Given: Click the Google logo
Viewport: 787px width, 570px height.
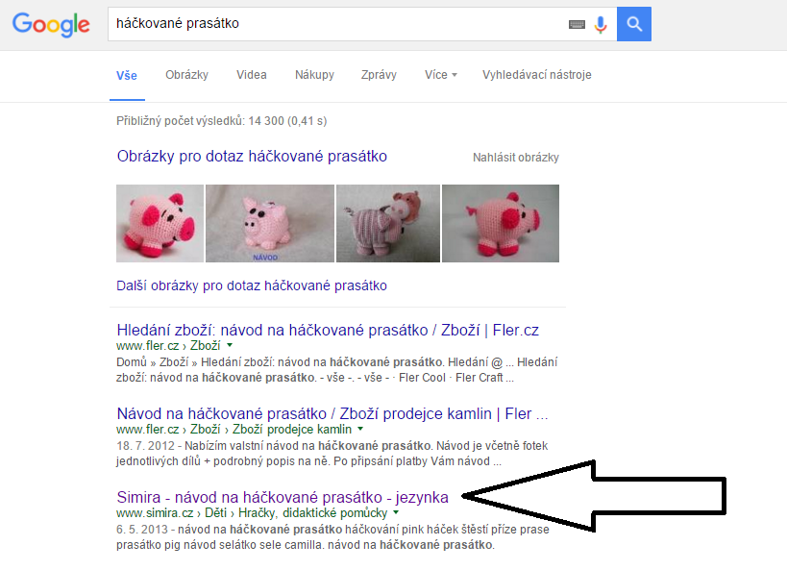Looking at the screenshot, I should click(x=51, y=25).
